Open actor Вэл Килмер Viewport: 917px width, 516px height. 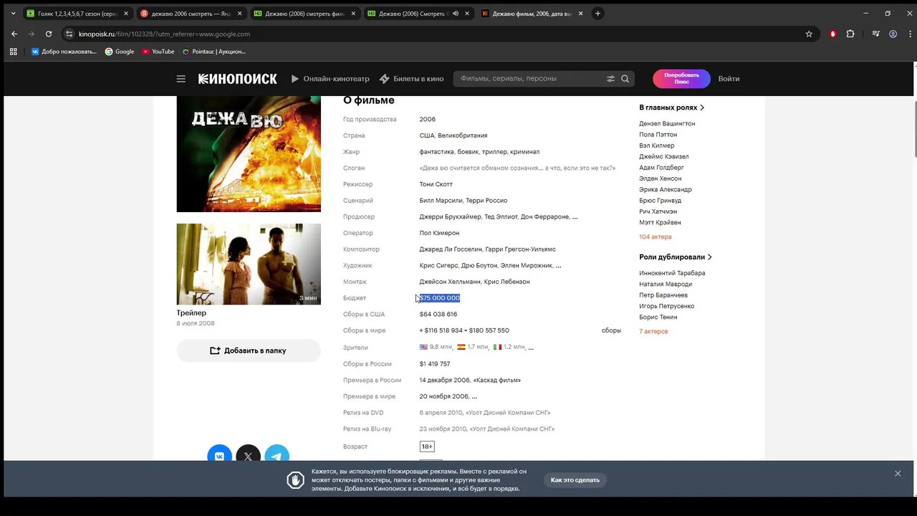coord(656,146)
